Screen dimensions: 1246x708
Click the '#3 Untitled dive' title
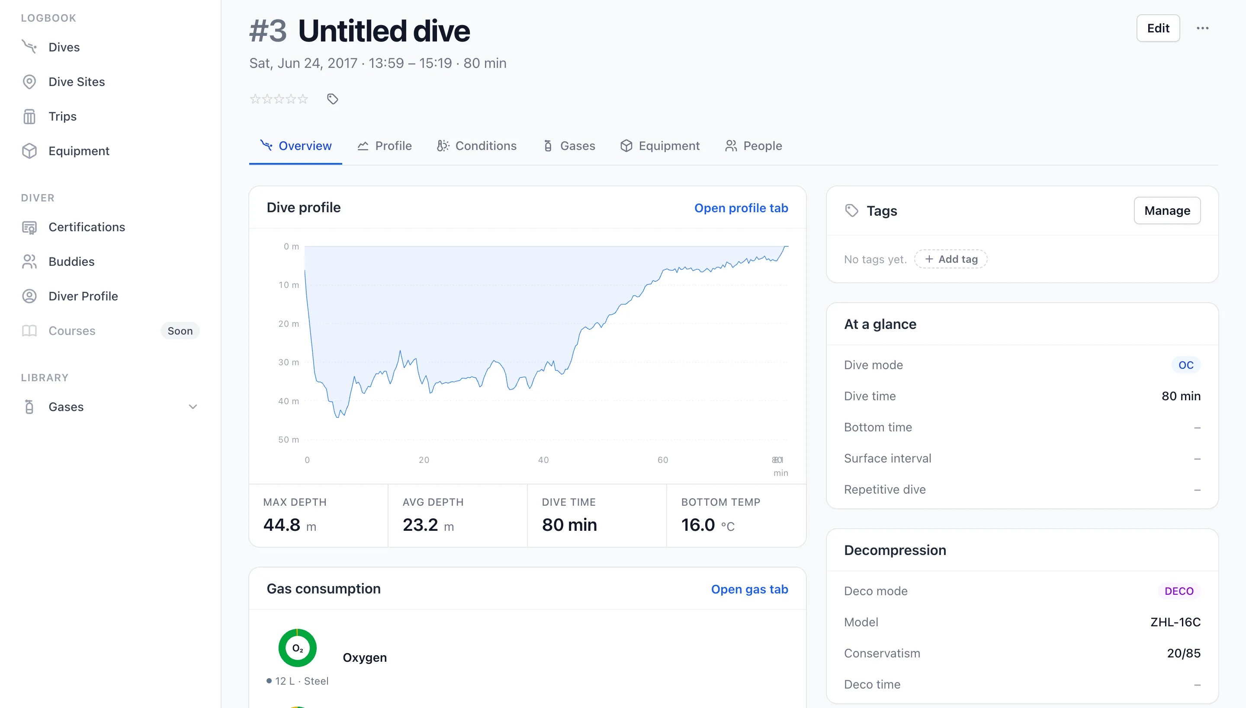[360, 31]
